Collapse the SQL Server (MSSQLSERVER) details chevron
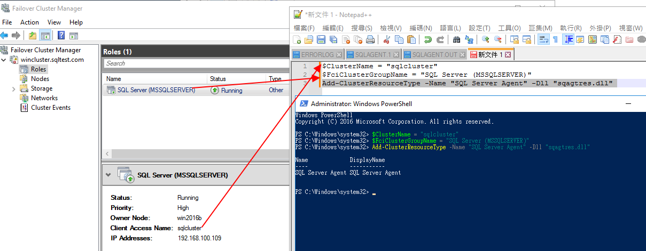 pos(109,174)
